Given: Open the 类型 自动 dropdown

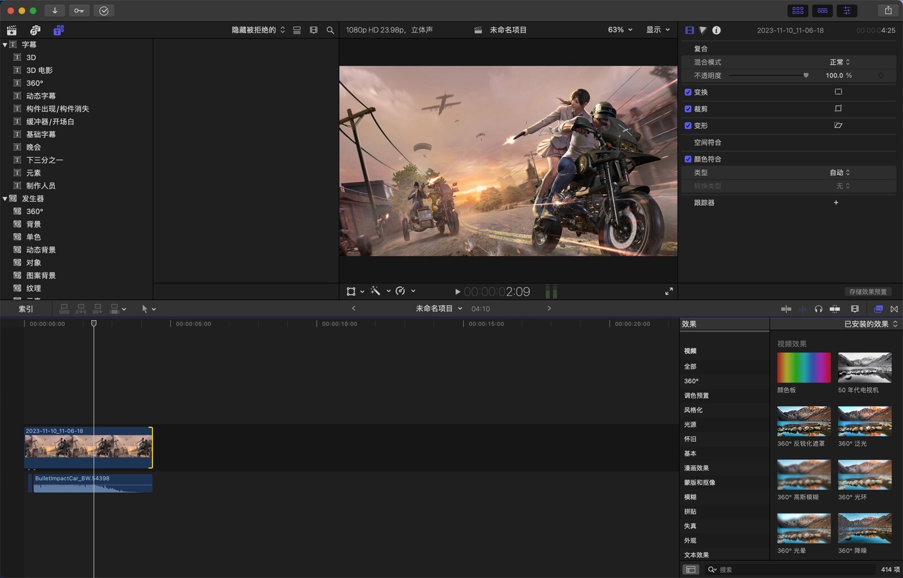Looking at the screenshot, I should [x=839, y=172].
